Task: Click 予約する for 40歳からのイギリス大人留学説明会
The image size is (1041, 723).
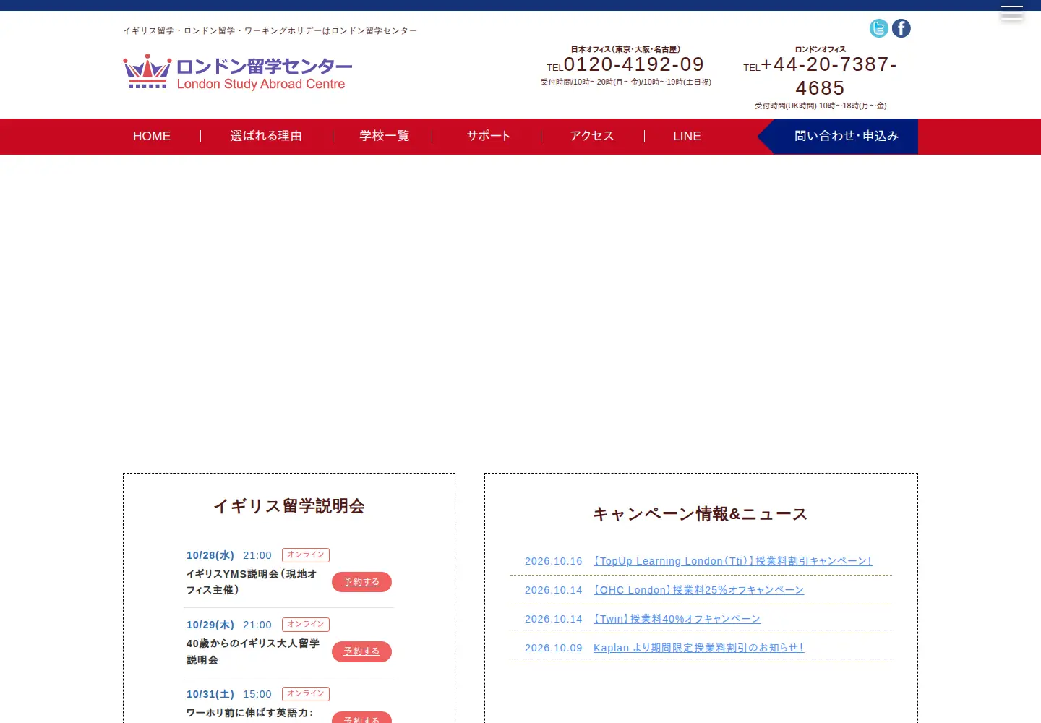Action: [361, 651]
